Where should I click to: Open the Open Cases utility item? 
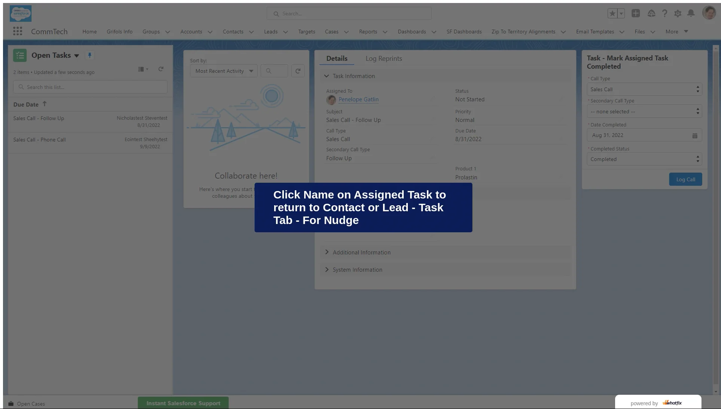27,404
